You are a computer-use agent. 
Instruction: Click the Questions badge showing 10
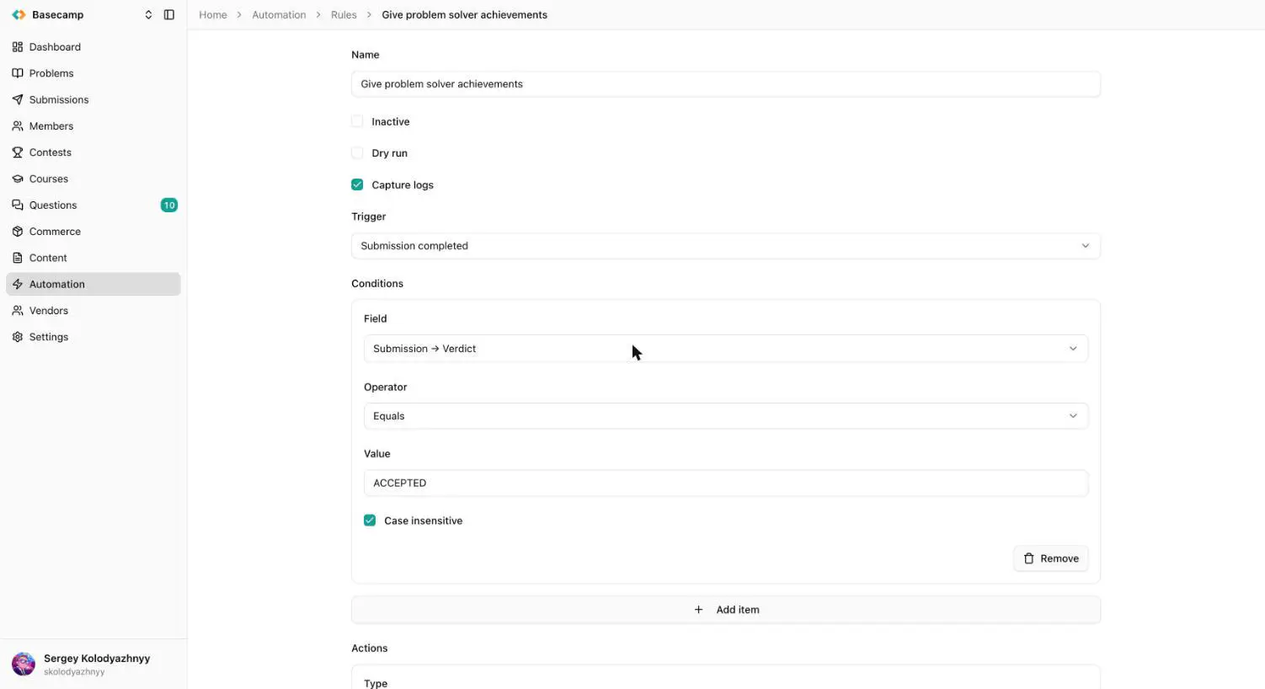[169, 206]
